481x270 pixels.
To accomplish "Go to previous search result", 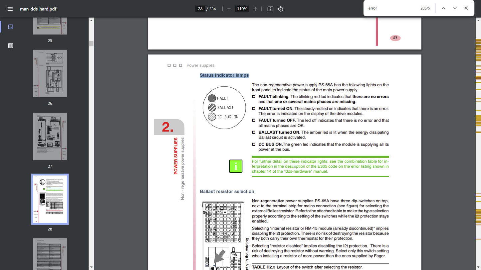I will [443, 8].
